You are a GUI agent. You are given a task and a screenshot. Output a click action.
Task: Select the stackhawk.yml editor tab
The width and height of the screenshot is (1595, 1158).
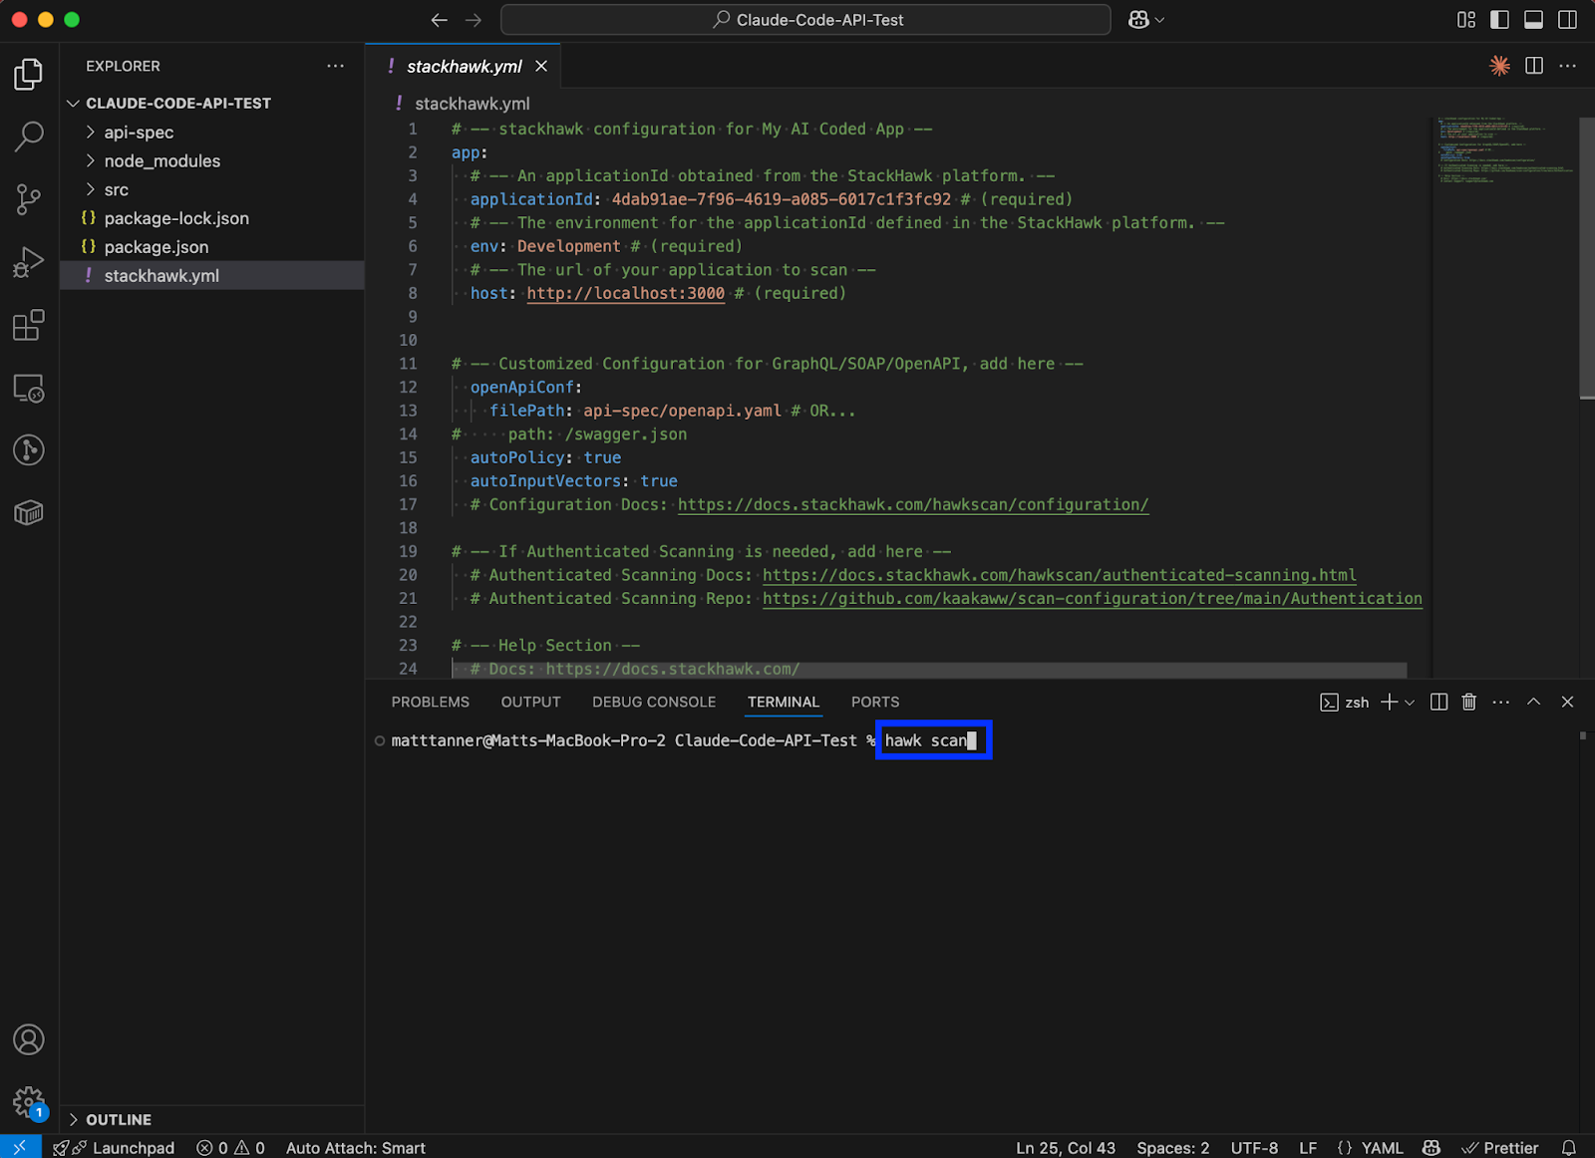[x=464, y=66]
